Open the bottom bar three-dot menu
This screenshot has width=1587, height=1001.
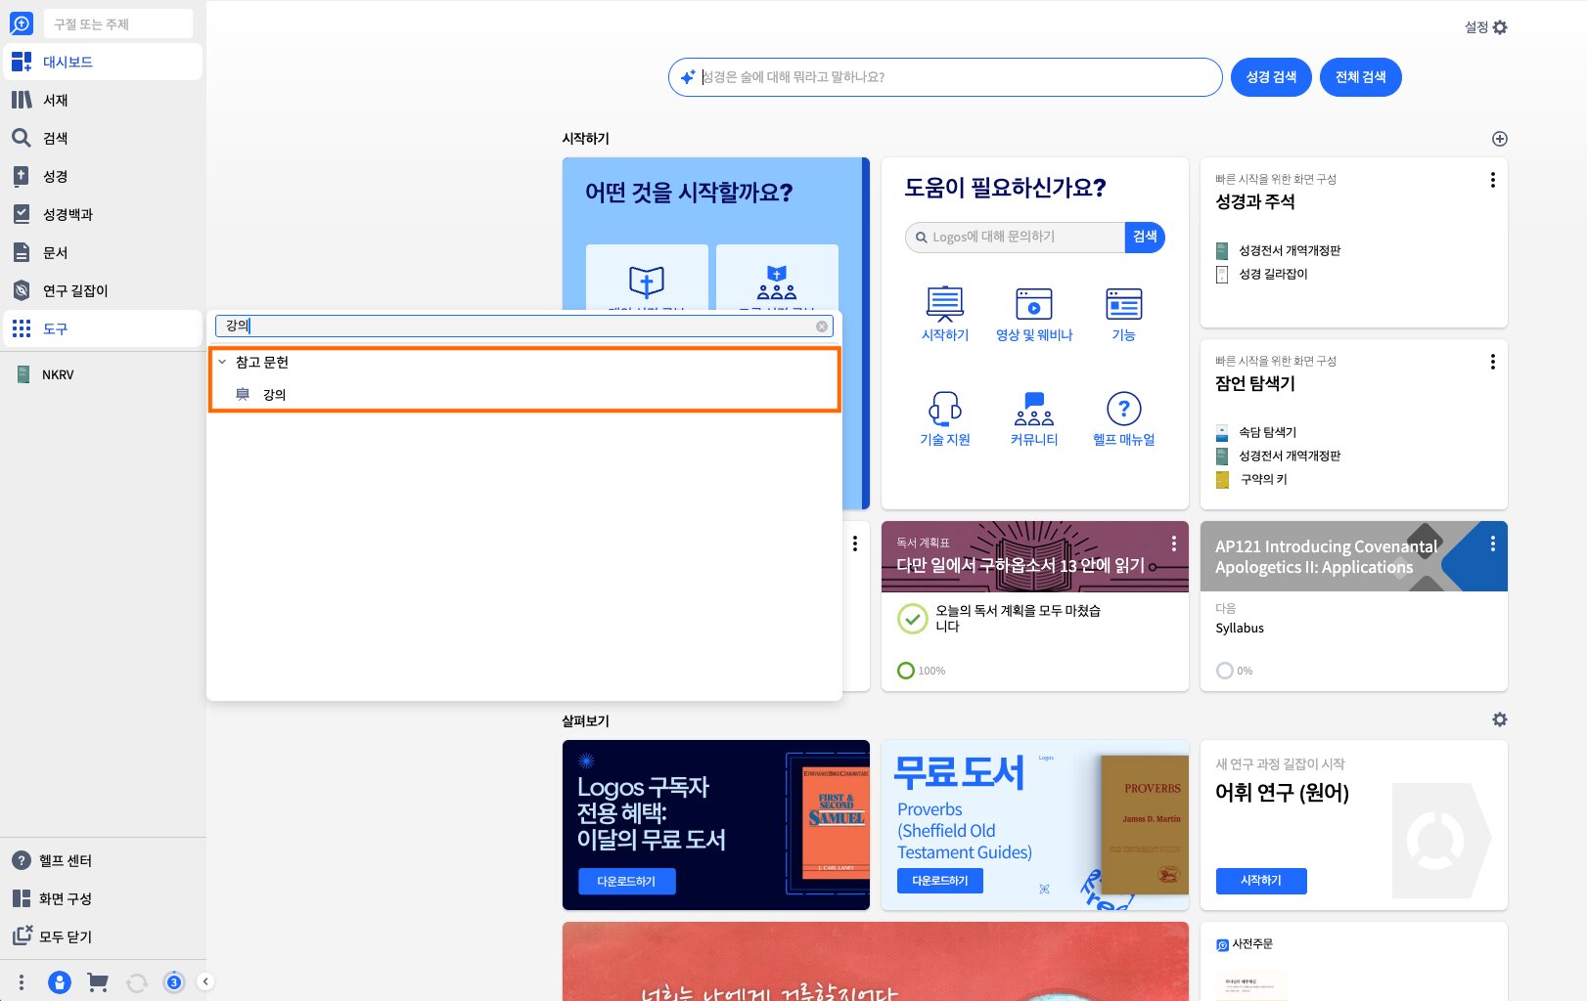pyautogui.click(x=22, y=982)
